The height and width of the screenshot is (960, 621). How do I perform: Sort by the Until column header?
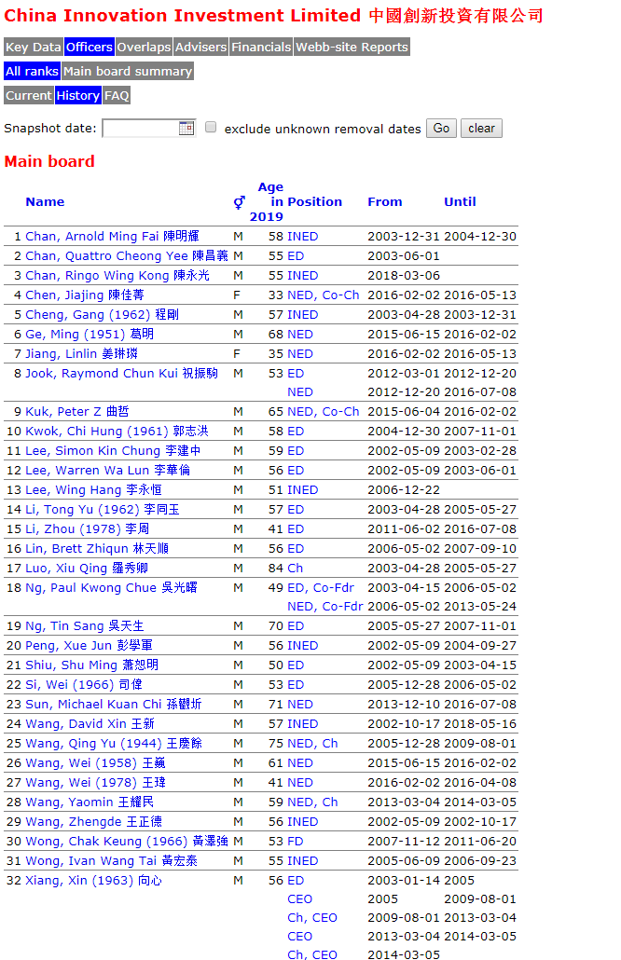point(460,202)
